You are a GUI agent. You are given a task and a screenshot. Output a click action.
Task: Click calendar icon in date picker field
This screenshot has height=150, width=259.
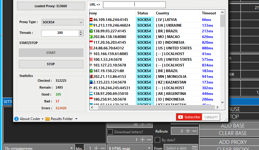(x=194, y=148)
